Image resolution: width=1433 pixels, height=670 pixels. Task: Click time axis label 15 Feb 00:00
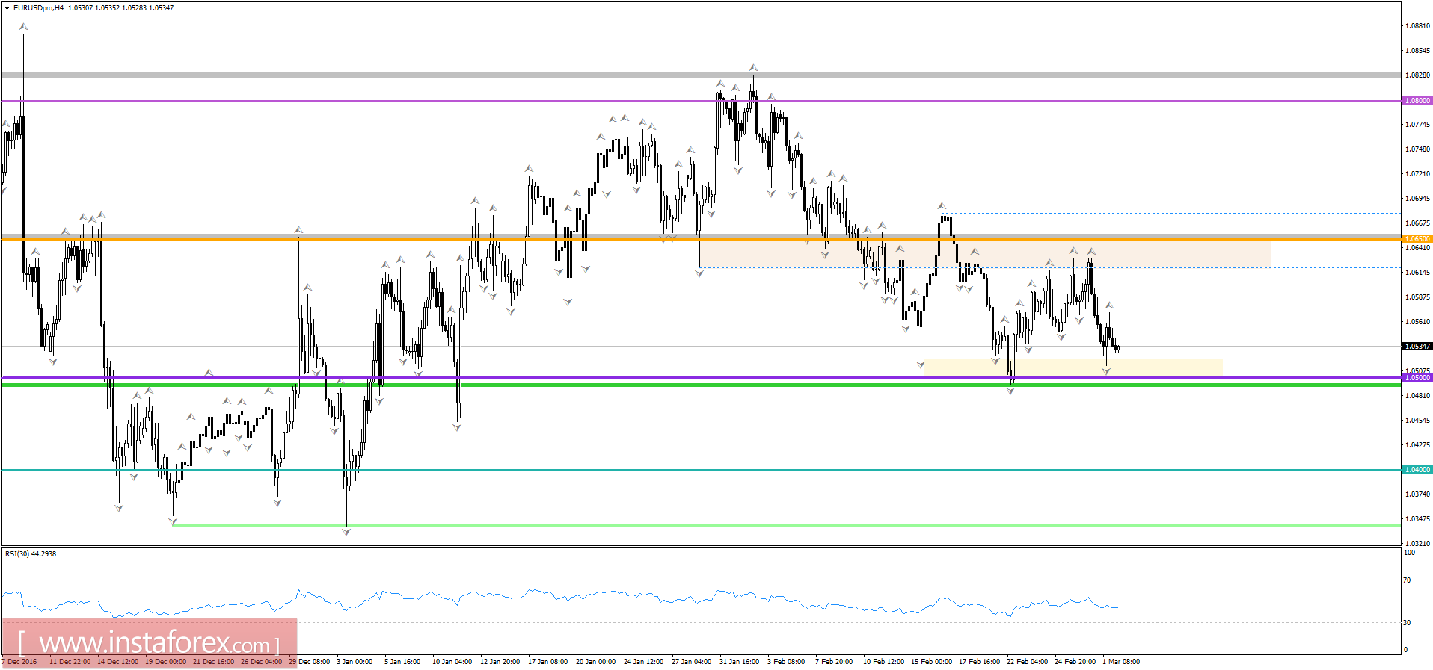coord(931,662)
